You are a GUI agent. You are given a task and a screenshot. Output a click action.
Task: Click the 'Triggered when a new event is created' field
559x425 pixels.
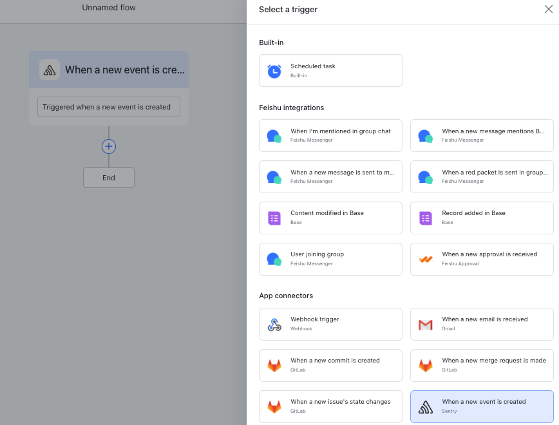[x=109, y=107]
